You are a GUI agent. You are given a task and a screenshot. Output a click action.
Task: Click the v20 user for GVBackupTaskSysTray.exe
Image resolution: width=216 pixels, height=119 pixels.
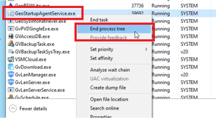pyautogui.click(x=184, y=52)
